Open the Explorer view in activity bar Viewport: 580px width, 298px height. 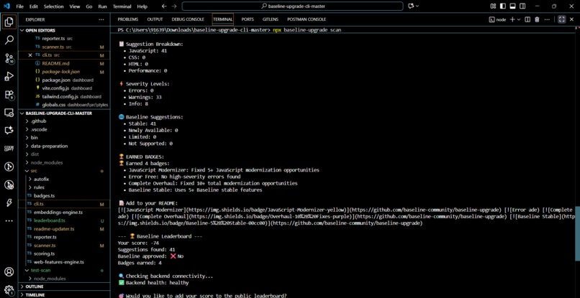click(x=9, y=22)
